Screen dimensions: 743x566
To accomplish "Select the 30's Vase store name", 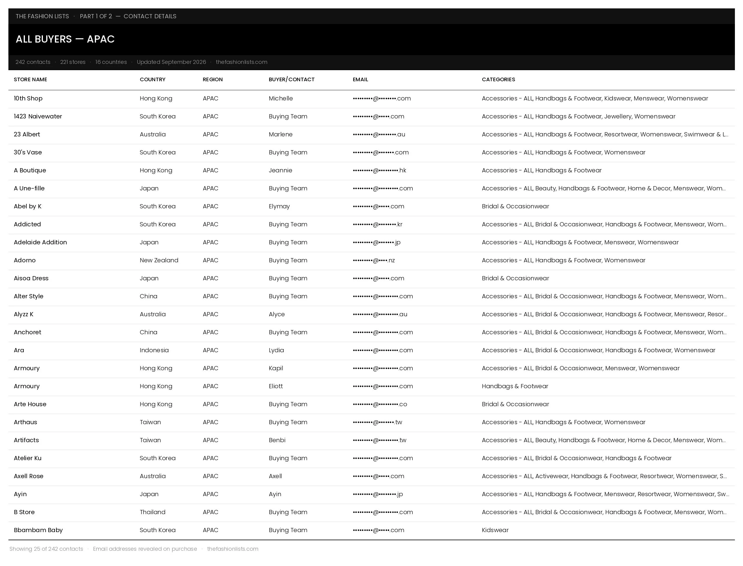I will point(28,152).
